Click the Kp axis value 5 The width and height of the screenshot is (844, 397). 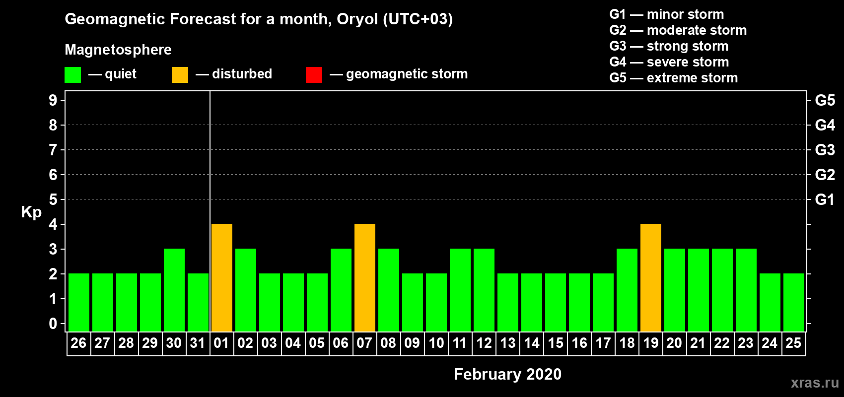click(x=53, y=199)
